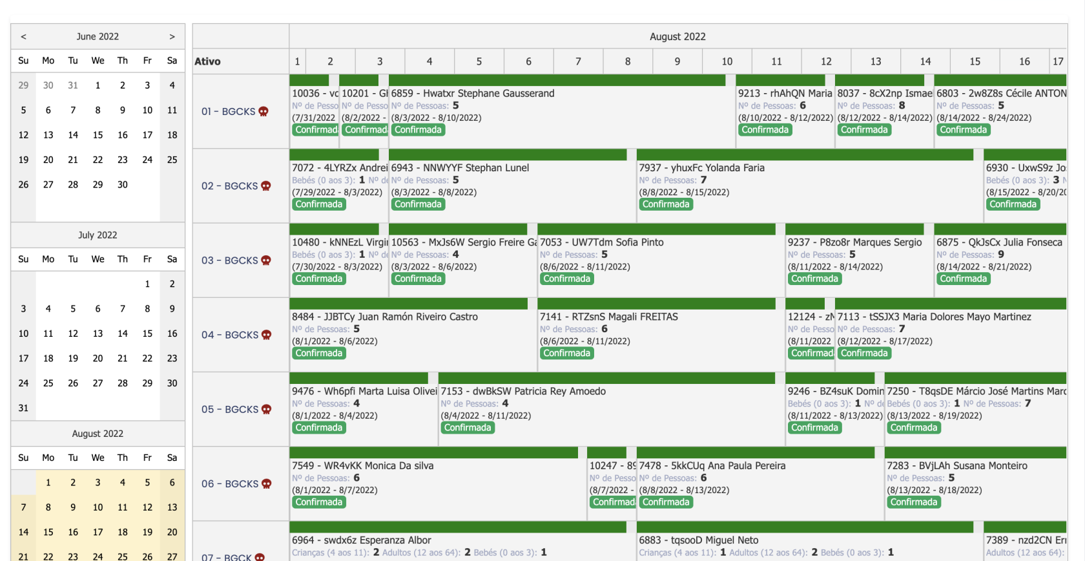Click the skull icon next to 05 - BGCKS
The image size is (1085, 561).
267,409
